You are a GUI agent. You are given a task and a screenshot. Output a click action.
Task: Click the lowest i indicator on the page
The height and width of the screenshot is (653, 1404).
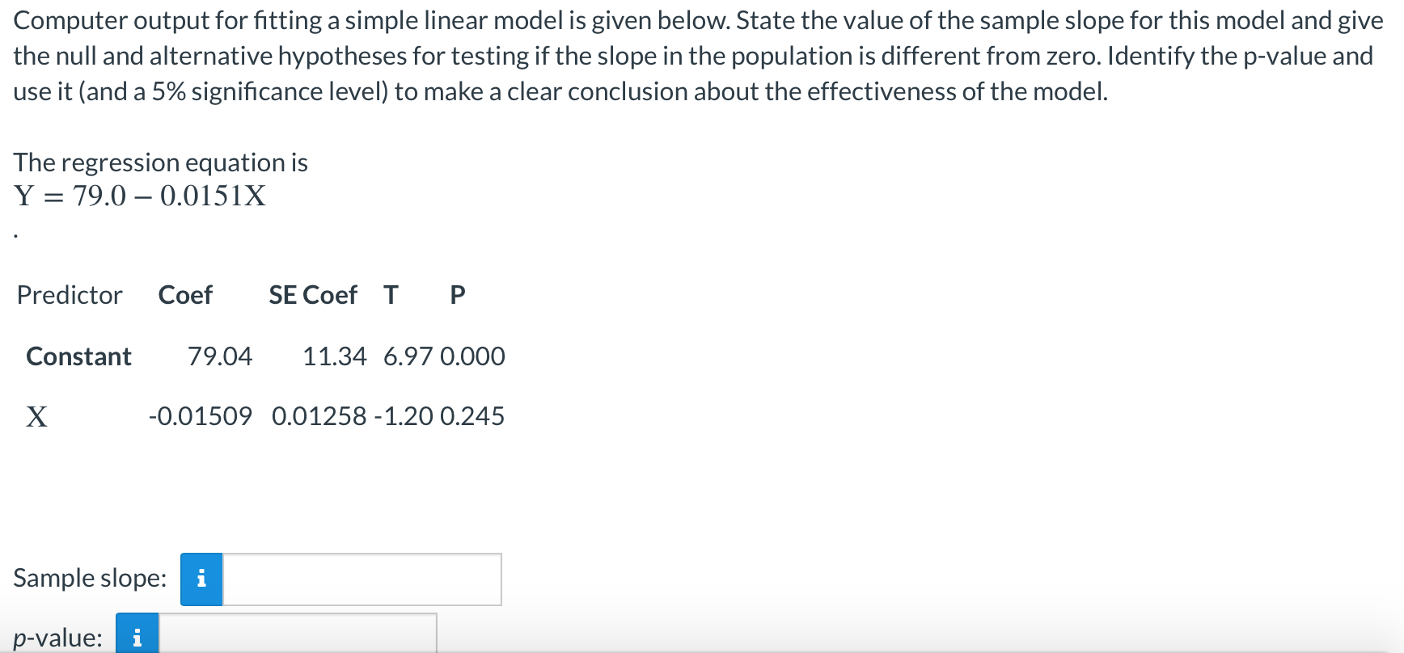[137, 638]
